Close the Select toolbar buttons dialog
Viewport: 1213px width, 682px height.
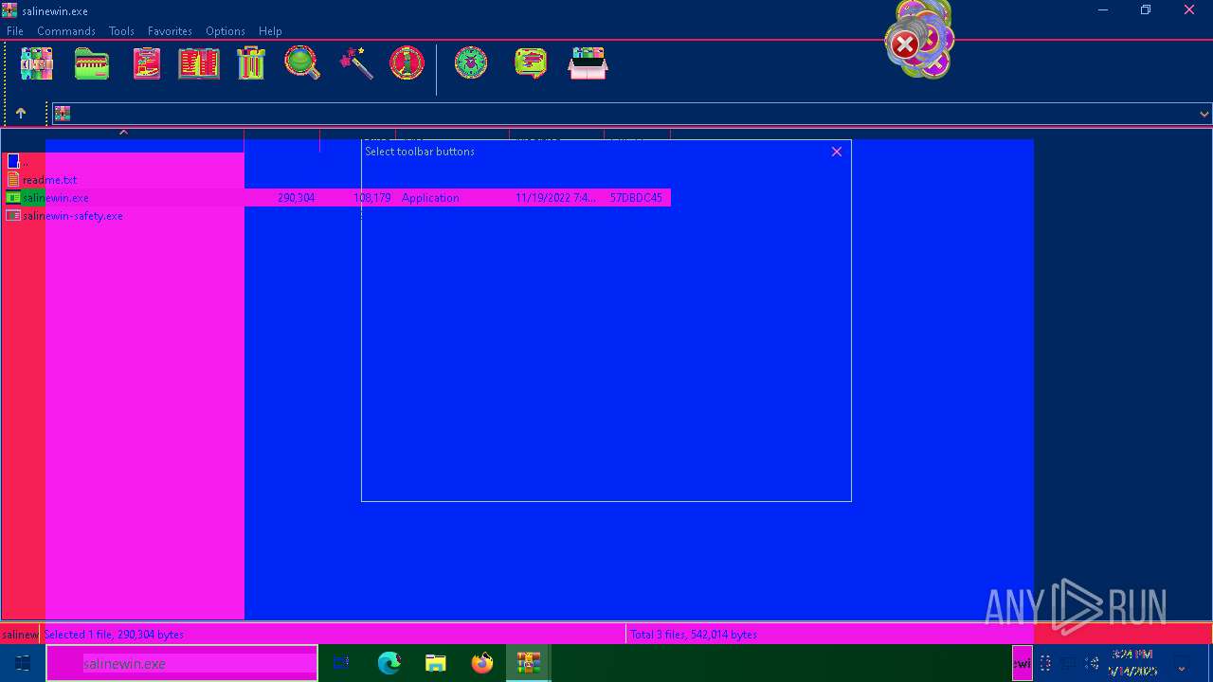click(x=836, y=152)
